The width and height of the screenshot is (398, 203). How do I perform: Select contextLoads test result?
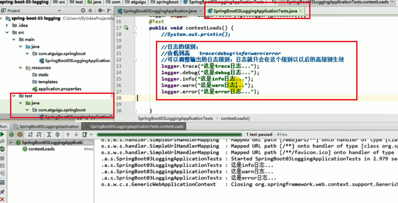pyautogui.click(x=38, y=149)
